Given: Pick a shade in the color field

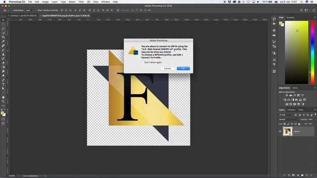Looking at the screenshot, I should click(297, 52).
